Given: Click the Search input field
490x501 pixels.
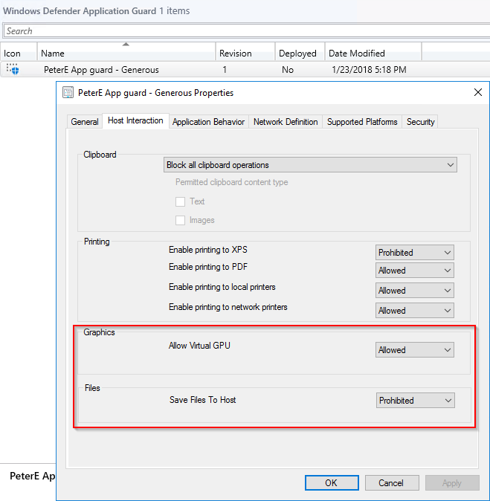Looking at the screenshot, I should tap(245, 31).
